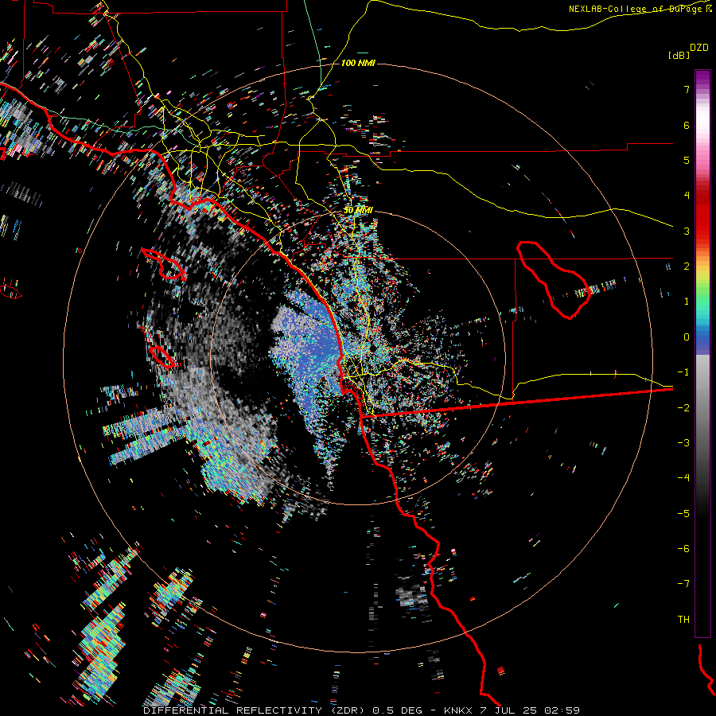Viewport: 716px width, 716px height.
Task: Click the KNKX radar site identifier
Action: pyautogui.click(x=458, y=710)
